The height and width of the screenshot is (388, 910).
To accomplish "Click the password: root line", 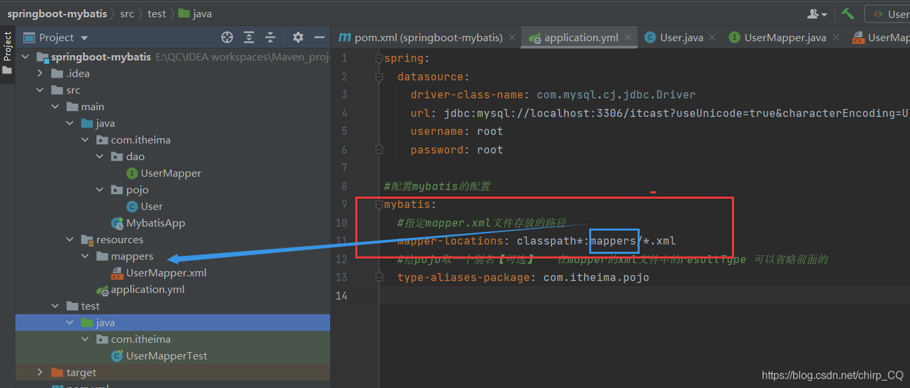I will (x=456, y=150).
